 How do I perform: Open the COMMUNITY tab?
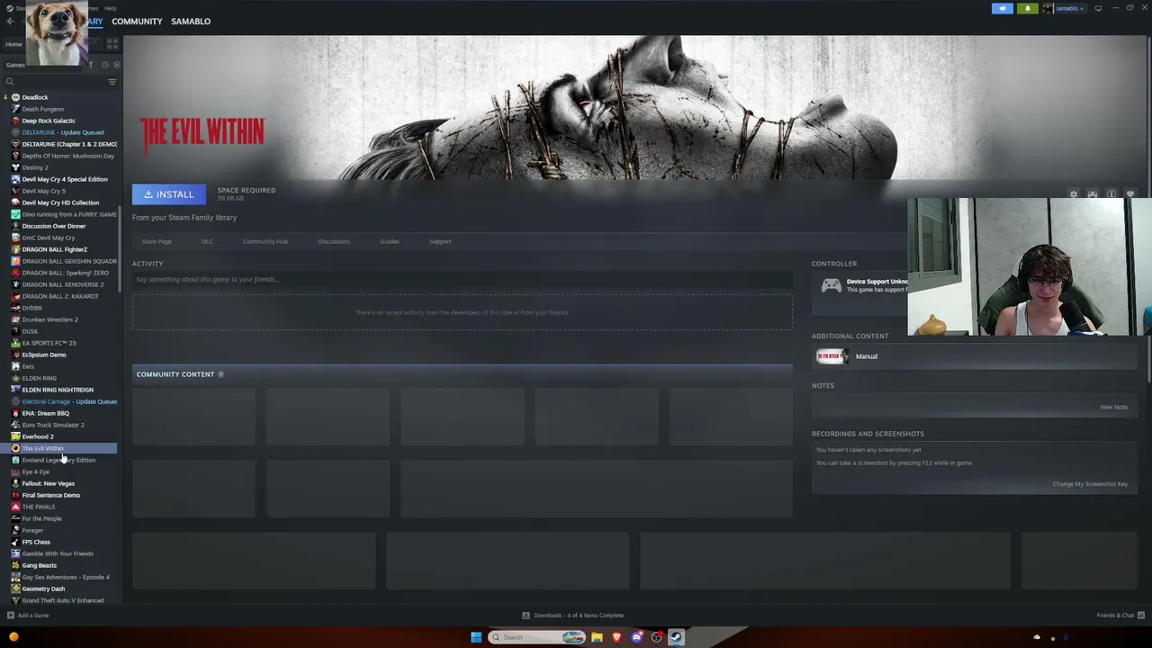coord(137,22)
